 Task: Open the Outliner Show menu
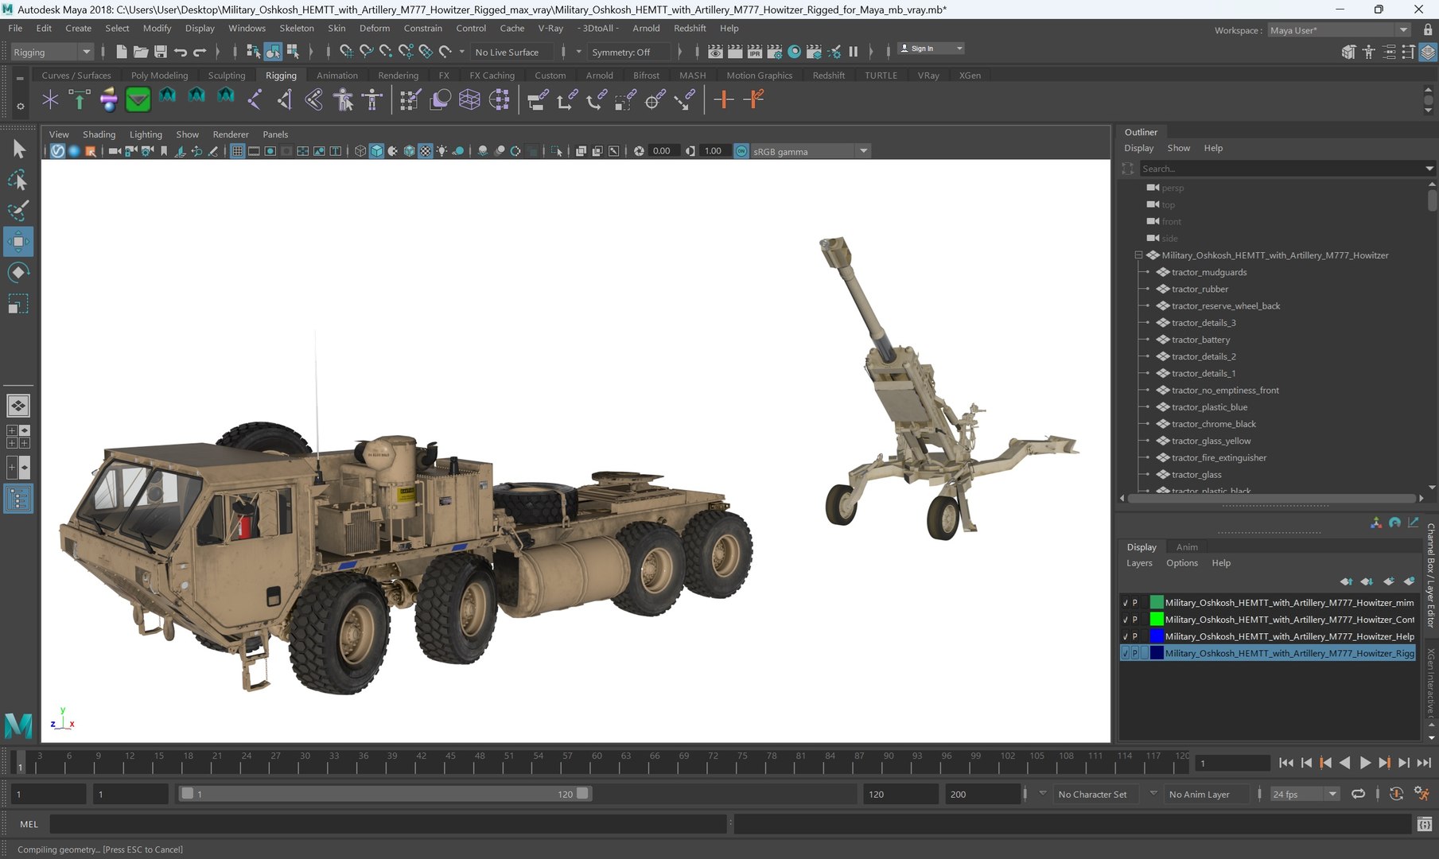(x=1178, y=148)
